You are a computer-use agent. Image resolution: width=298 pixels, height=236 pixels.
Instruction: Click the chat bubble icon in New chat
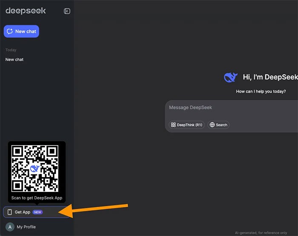10,31
